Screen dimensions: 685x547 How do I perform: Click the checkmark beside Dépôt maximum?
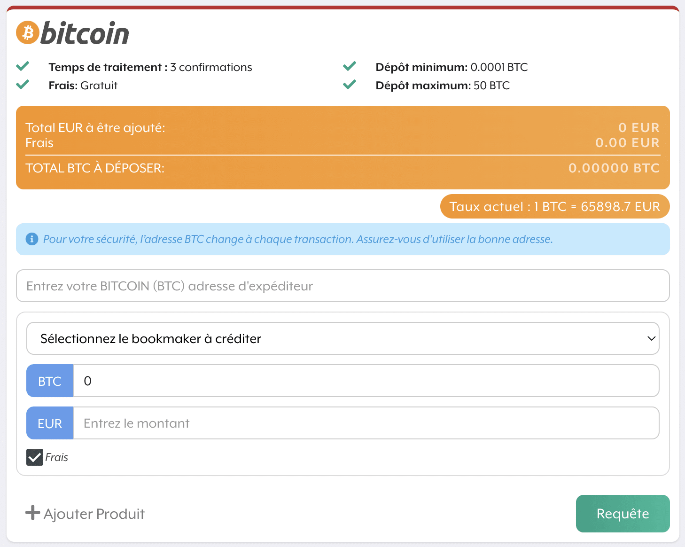[x=350, y=85]
